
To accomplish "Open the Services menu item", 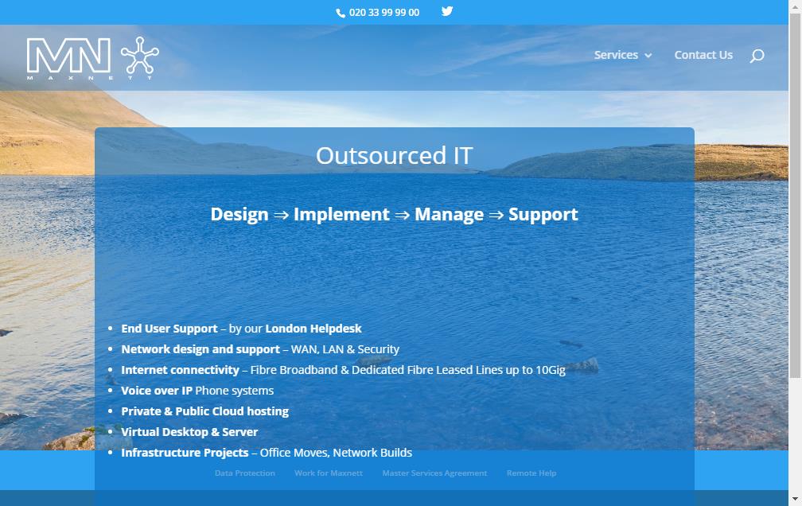I will (615, 55).
